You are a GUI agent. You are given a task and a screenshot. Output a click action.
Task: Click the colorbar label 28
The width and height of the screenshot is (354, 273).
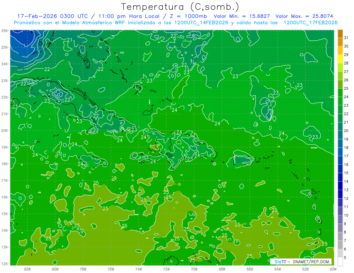[346, 63]
